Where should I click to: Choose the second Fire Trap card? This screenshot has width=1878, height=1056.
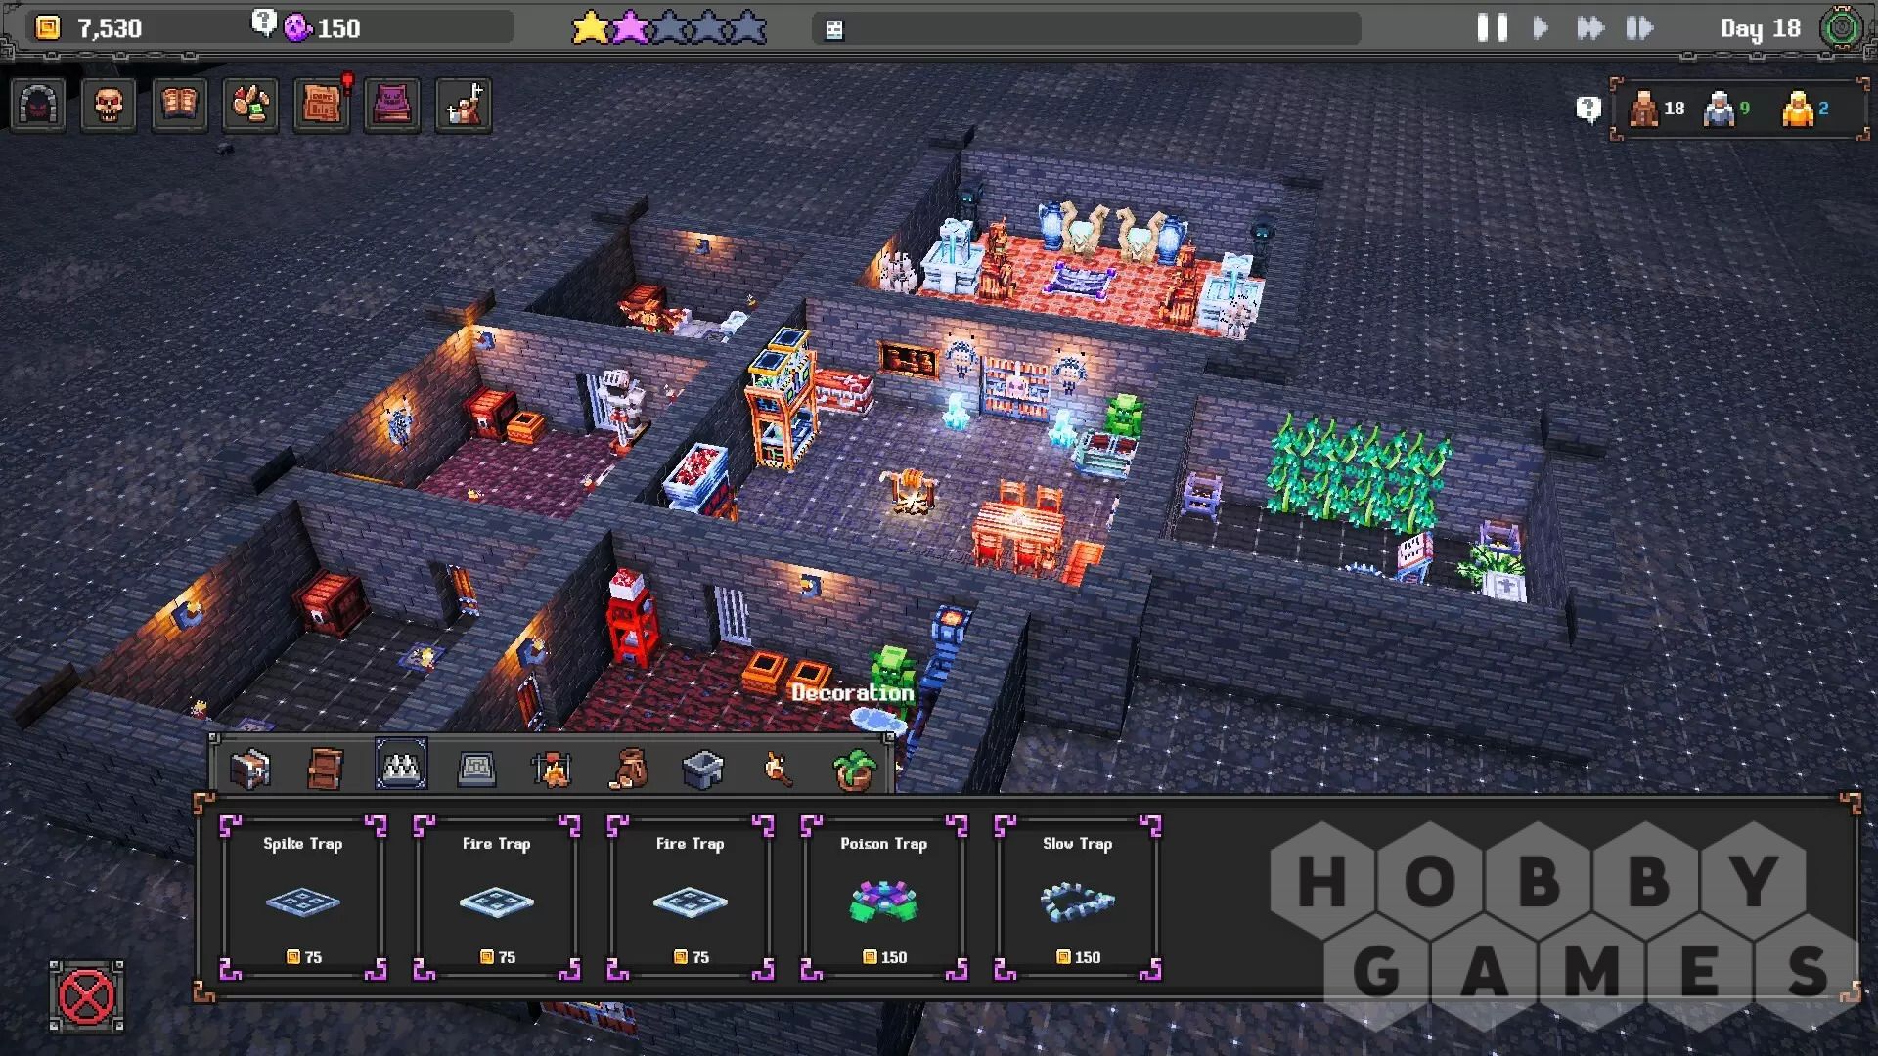691,898
